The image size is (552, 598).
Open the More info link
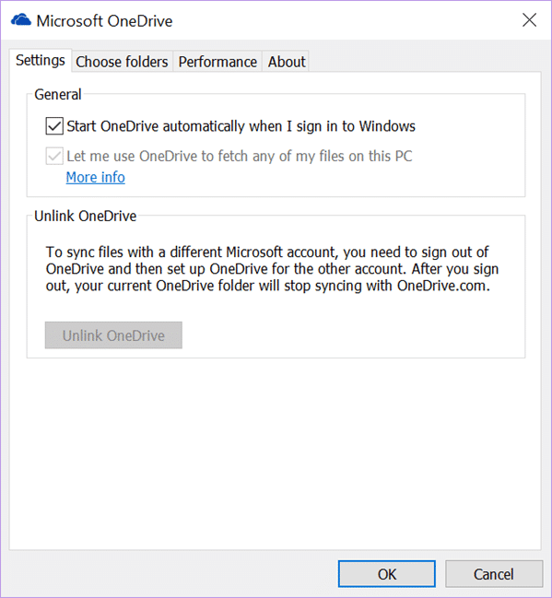click(95, 177)
